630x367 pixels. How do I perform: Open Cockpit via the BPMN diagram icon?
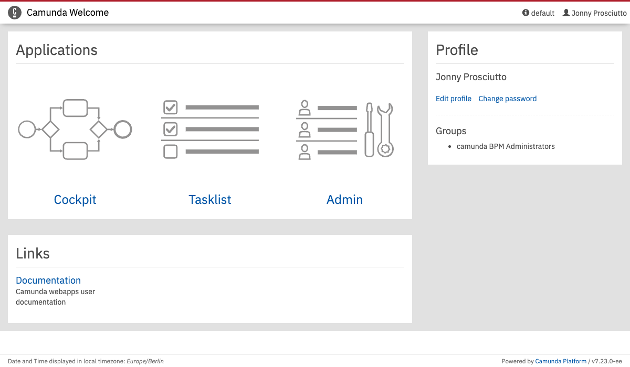[x=75, y=129]
